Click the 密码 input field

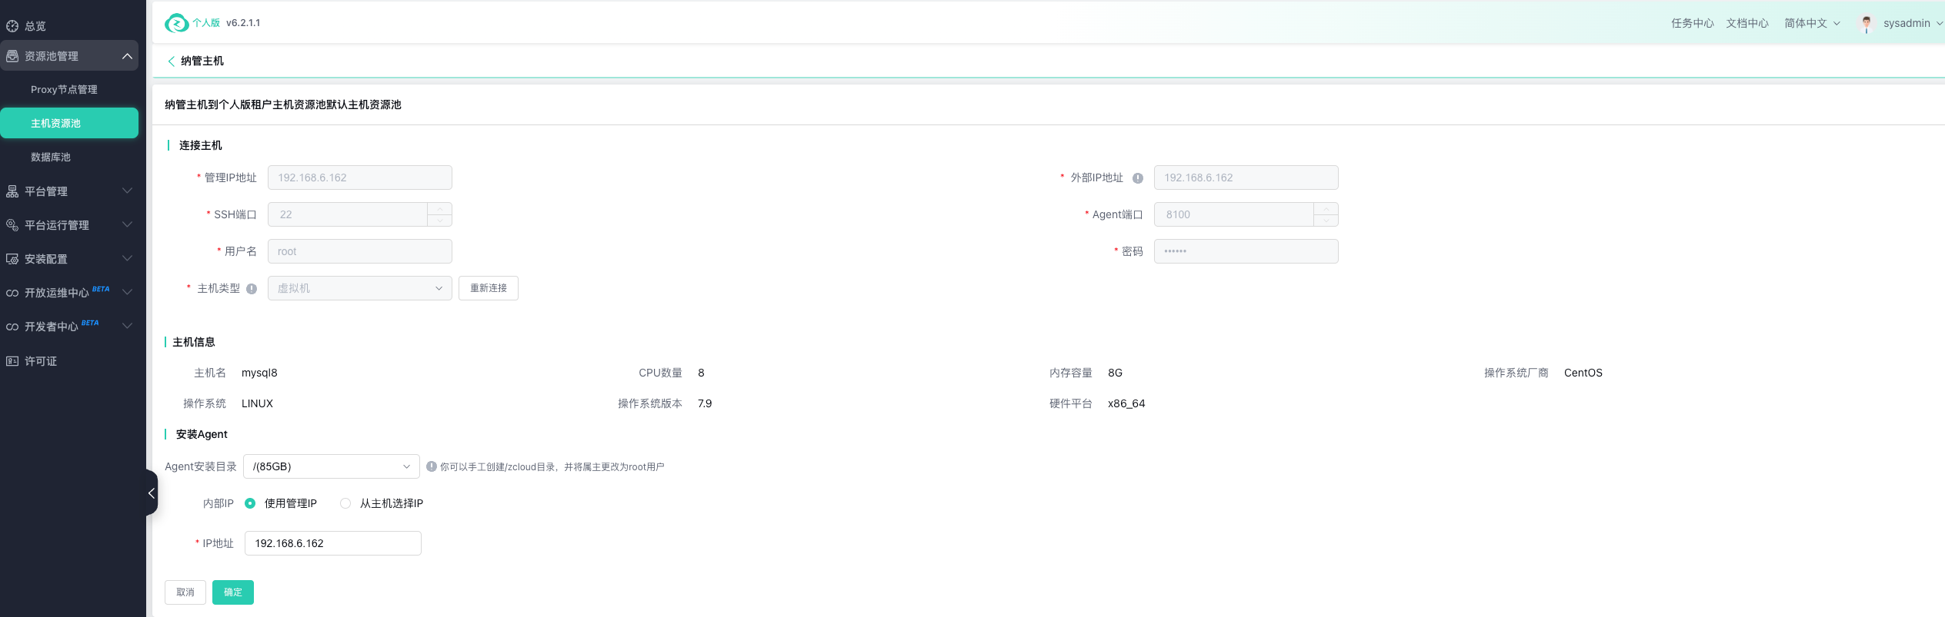1246,251
